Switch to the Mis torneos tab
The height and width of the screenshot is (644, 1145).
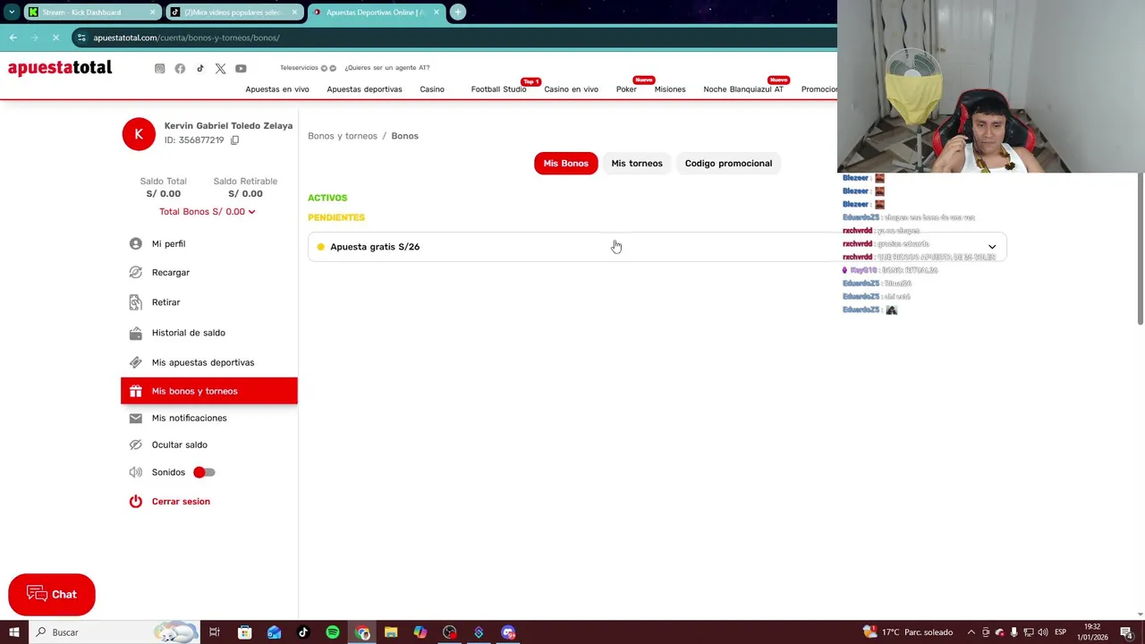click(x=637, y=164)
